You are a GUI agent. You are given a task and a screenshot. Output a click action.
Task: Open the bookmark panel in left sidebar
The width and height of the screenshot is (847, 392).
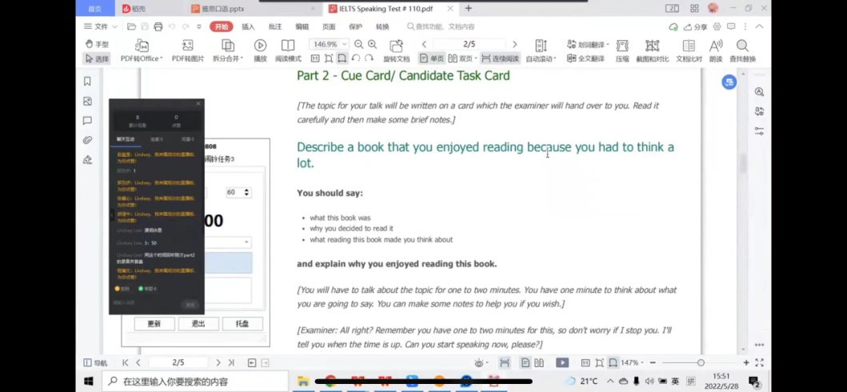tap(87, 82)
